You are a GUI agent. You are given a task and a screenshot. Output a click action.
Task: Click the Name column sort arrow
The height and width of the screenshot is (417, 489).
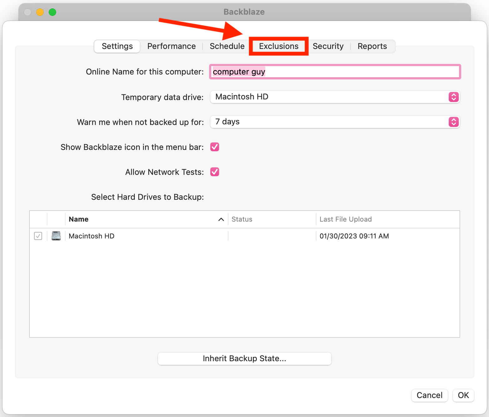(221, 219)
